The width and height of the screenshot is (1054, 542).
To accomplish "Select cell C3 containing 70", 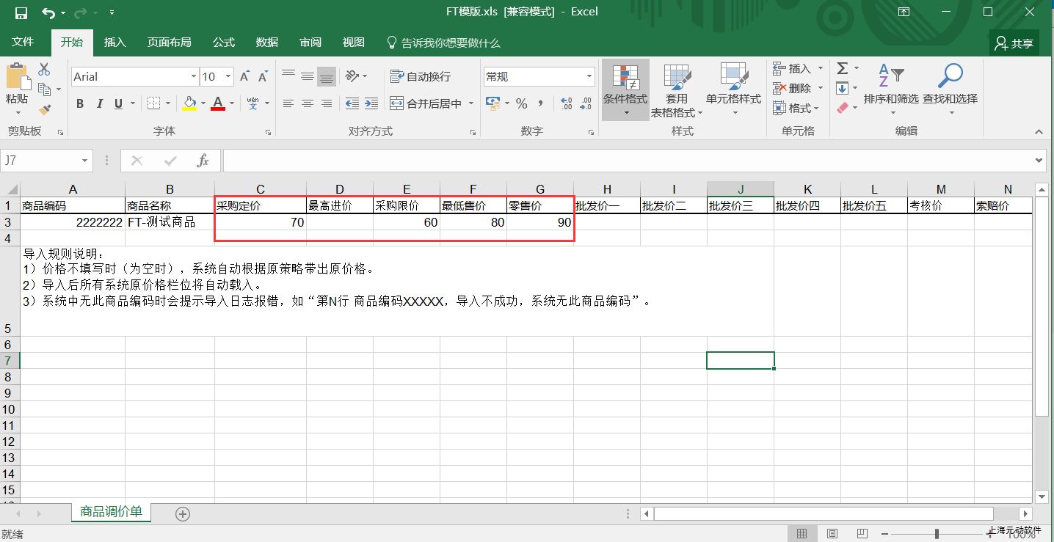I will click(x=261, y=222).
